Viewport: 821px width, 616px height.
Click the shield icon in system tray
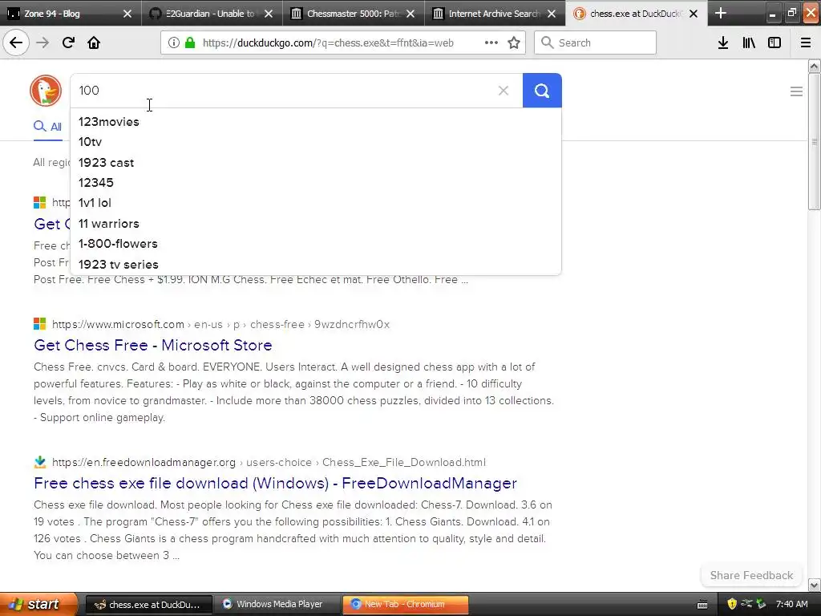[732, 604]
